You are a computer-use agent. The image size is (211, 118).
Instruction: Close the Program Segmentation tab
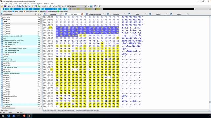pos(103,14)
